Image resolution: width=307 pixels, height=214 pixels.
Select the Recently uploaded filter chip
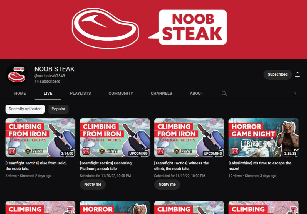tap(25, 109)
